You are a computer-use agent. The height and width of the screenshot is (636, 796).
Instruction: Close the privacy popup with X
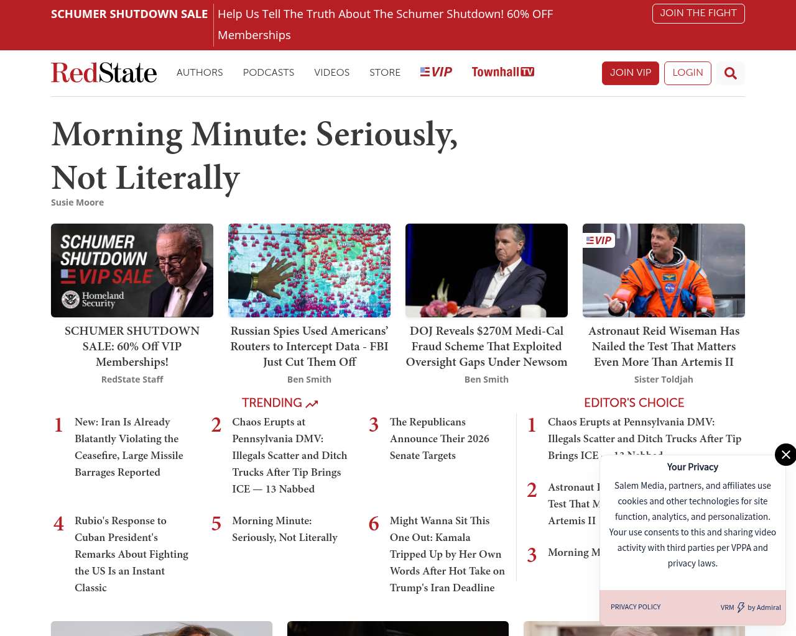785,455
